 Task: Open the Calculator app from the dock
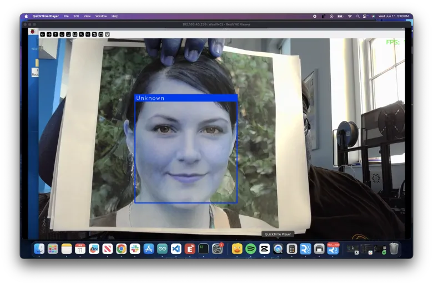[x=291, y=249]
